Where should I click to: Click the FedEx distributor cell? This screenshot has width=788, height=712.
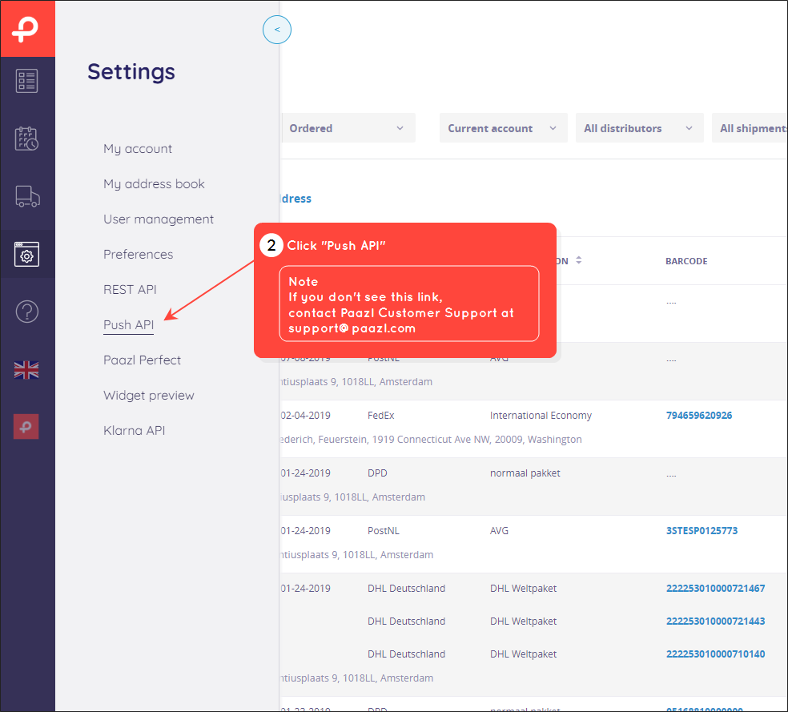tap(381, 416)
